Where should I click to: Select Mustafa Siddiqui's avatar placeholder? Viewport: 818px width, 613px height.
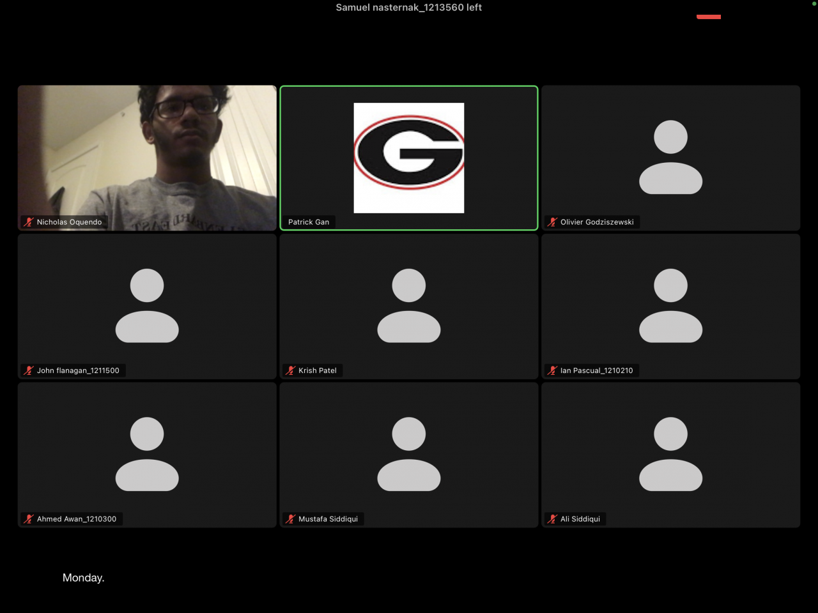tap(409, 454)
